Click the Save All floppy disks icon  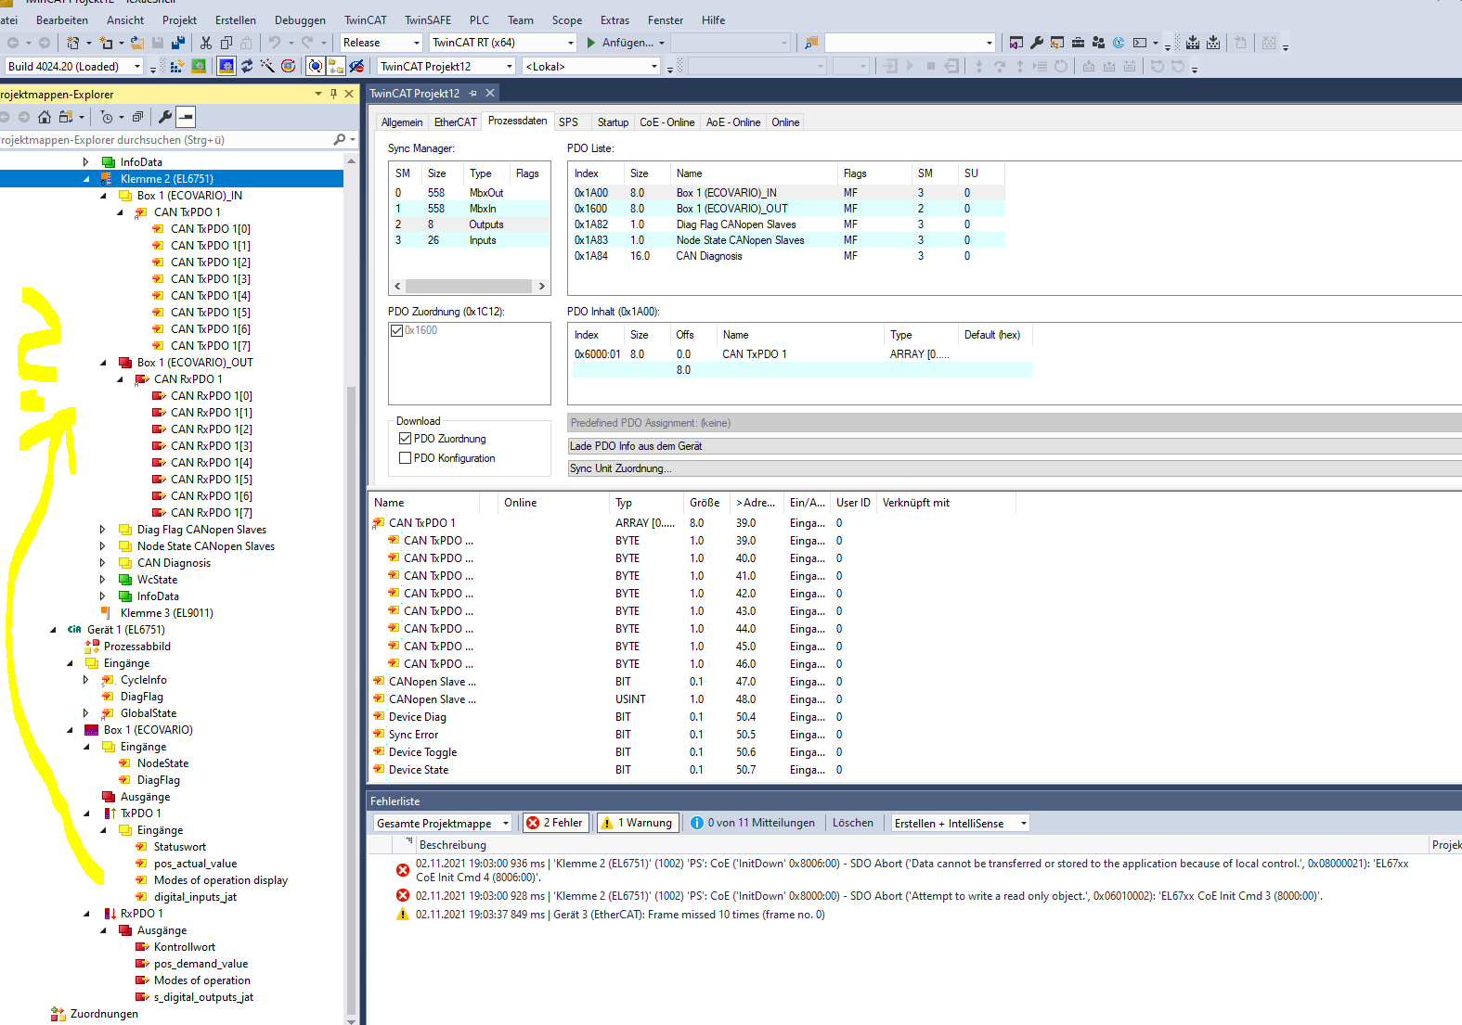[x=178, y=43]
